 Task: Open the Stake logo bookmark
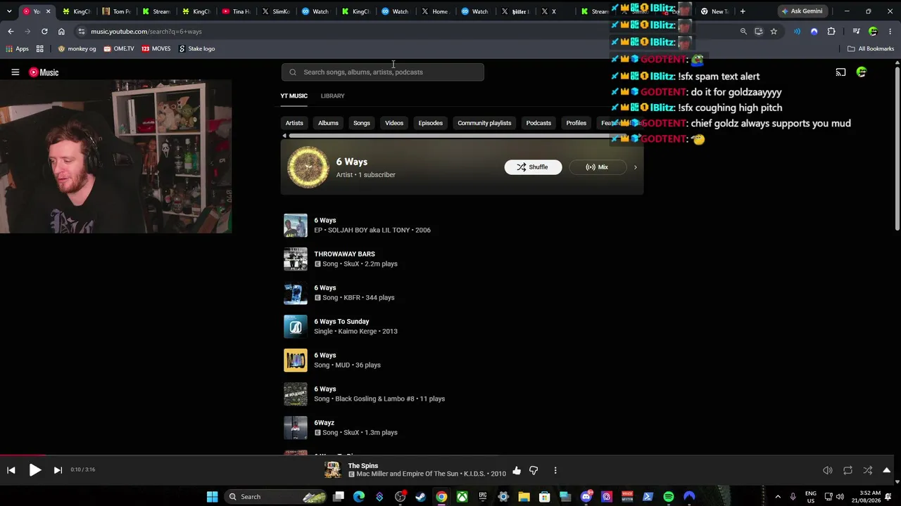click(196, 48)
